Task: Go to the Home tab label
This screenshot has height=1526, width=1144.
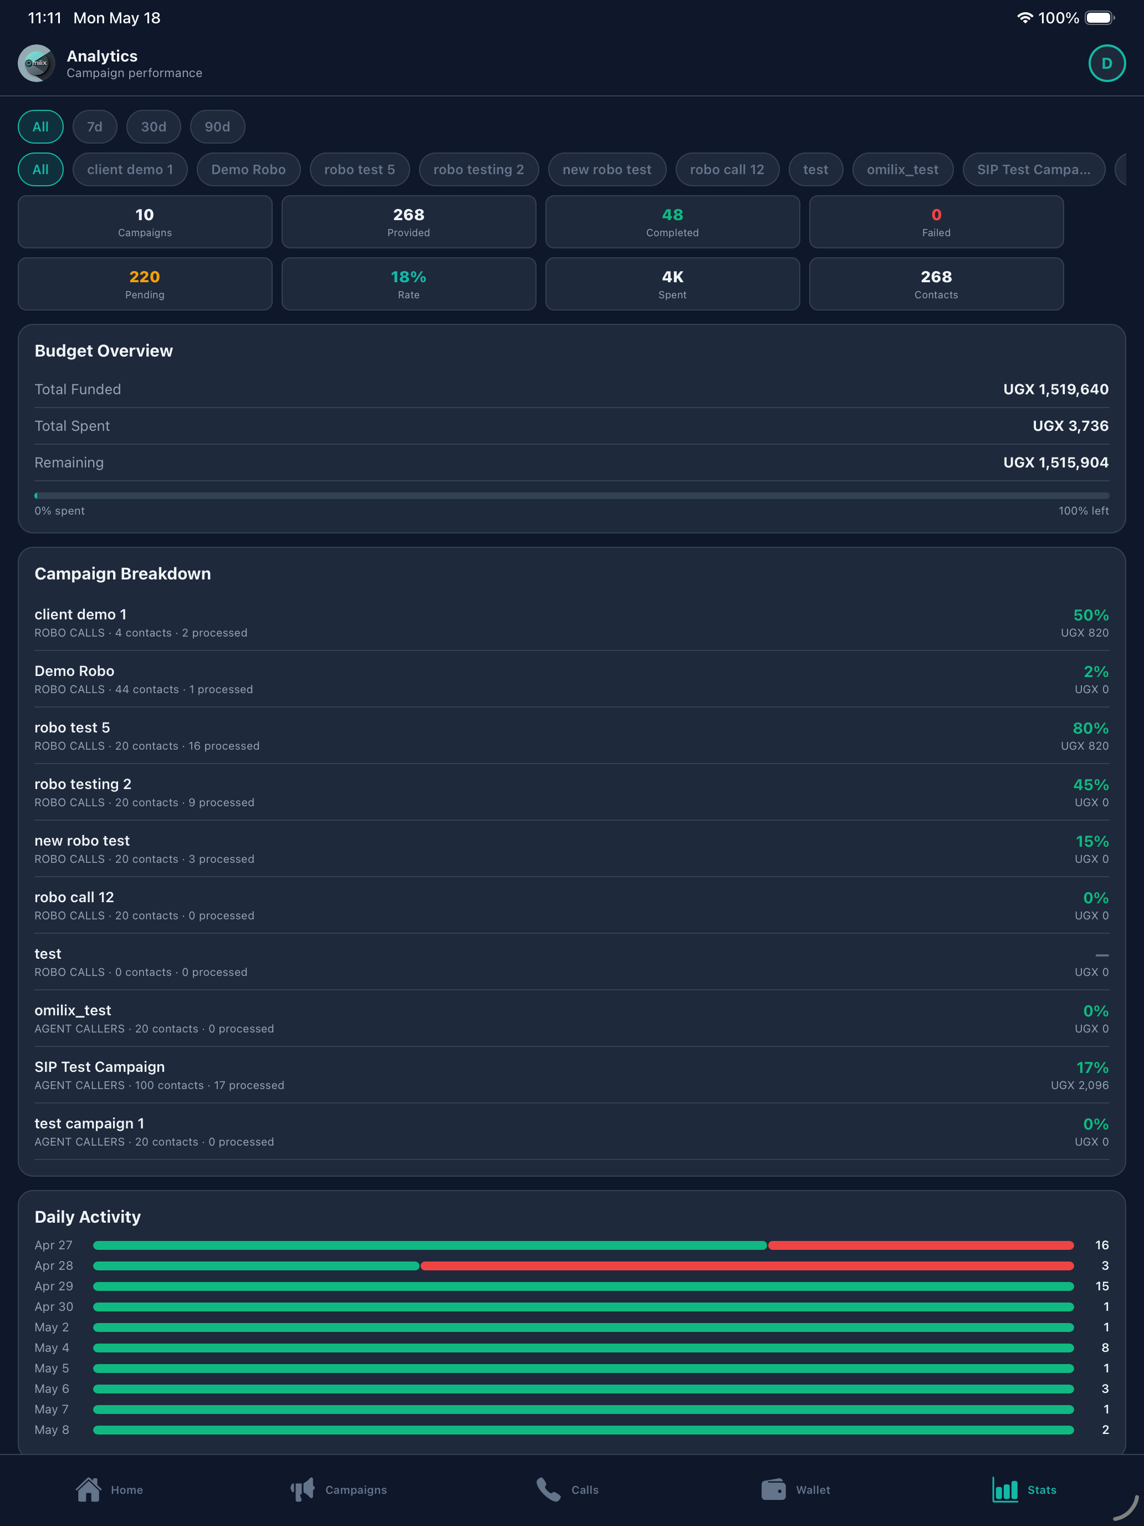Action: coord(127,1490)
